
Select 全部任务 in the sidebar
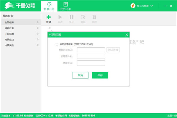pos(21,22)
